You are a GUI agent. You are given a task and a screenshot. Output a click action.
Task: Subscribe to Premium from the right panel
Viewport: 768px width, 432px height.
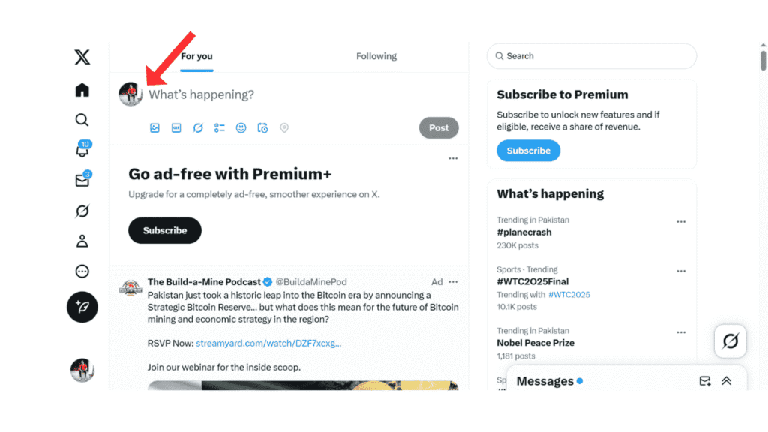tap(528, 151)
